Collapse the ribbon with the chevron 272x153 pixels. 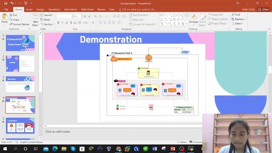coord(269,29)
